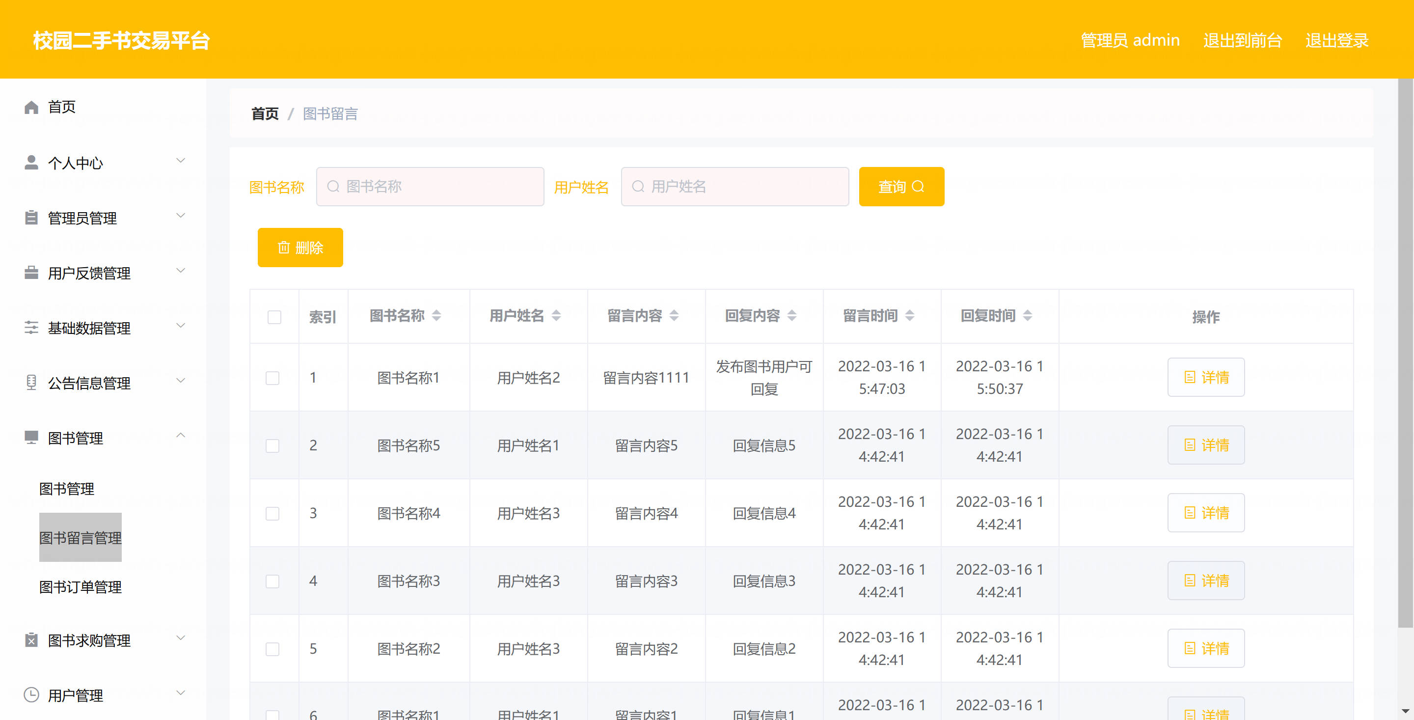Expand the 个人中心 menu chevron

coord(180,161)
